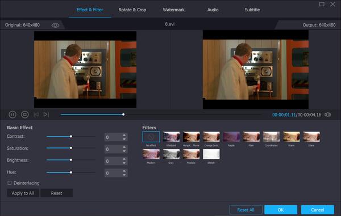Click the Contrast slider handle
The height and width of the screenshot is (216, 341).
(x=71, y=137)
